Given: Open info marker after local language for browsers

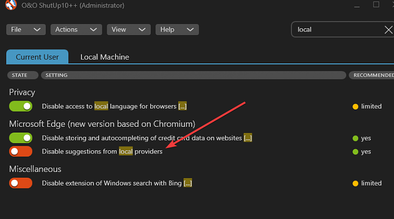Looking at the screenshot, I should 182,106.
